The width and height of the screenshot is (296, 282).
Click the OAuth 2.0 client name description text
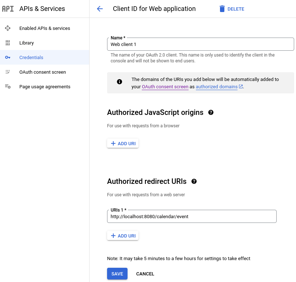193,58
